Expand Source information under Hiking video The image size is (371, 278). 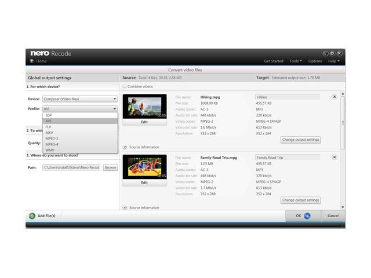(x=125, y=147)
